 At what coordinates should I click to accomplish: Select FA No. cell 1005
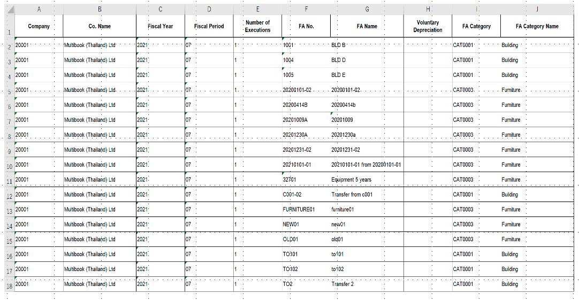(x=306, y=75)
